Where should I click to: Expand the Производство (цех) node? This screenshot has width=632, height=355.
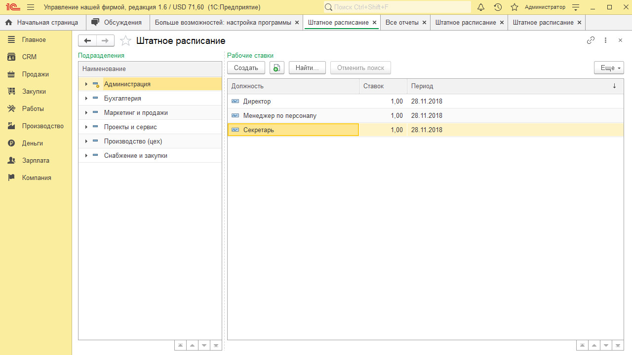[86, 142]
